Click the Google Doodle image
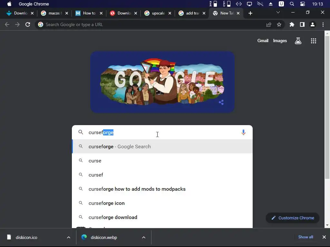Viewport: 330px width, 247px height. click(x=162, y=82)
